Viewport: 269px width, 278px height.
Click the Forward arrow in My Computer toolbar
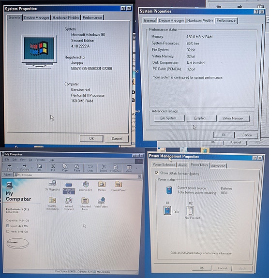click(25, 167)
